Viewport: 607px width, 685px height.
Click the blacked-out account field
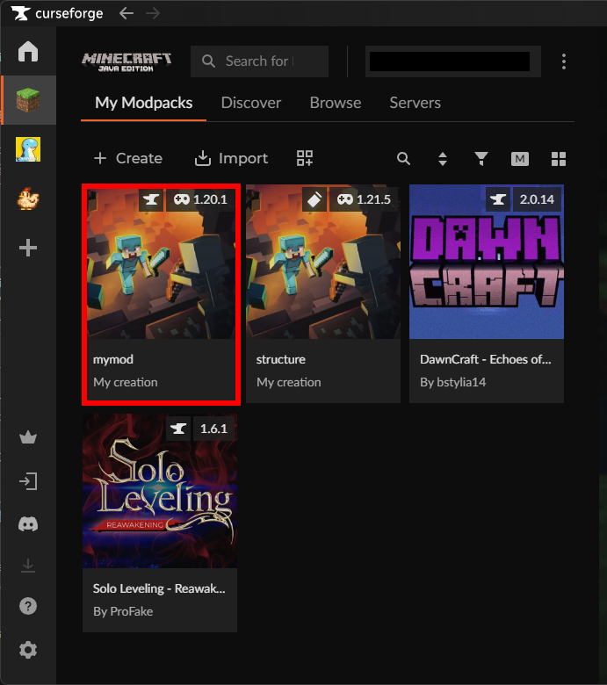[x=452, y=61]
